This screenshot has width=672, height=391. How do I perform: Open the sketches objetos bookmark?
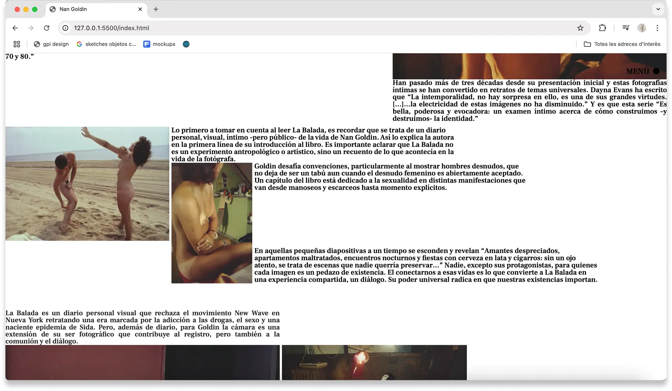106,44
